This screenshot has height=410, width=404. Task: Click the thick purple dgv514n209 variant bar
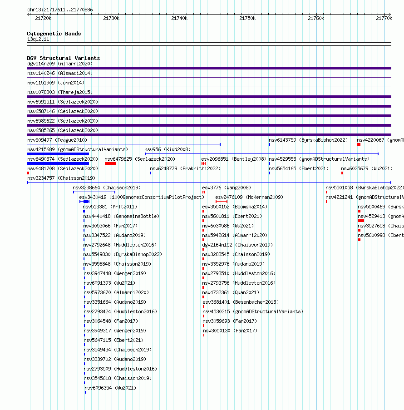(209, 68)
